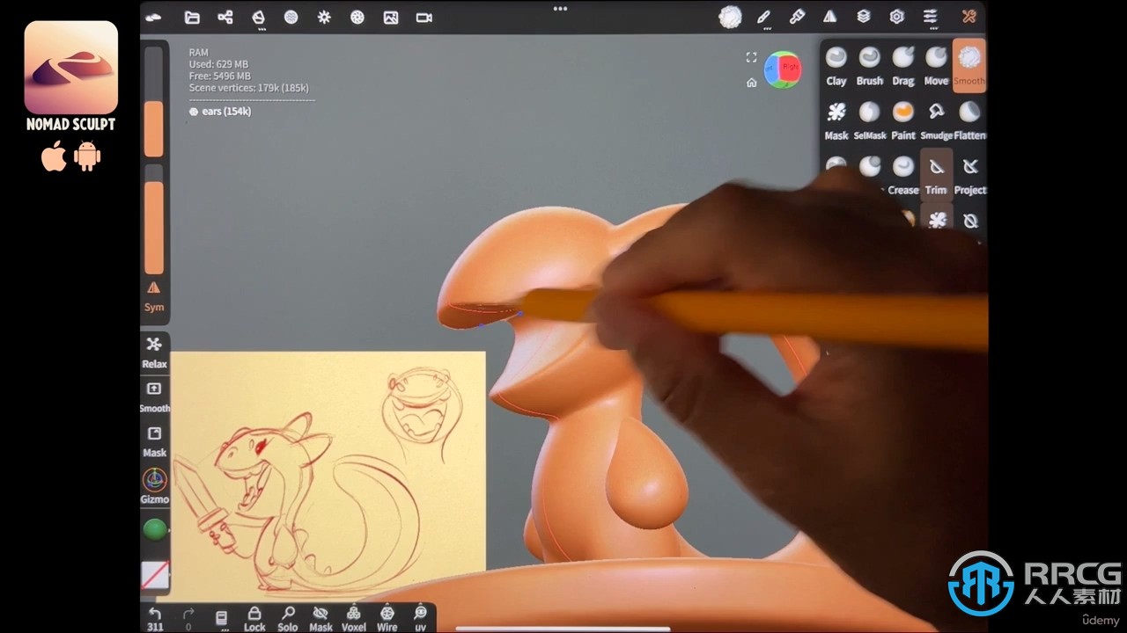Open the empty alpha swatch with red slash

(154, 575)
